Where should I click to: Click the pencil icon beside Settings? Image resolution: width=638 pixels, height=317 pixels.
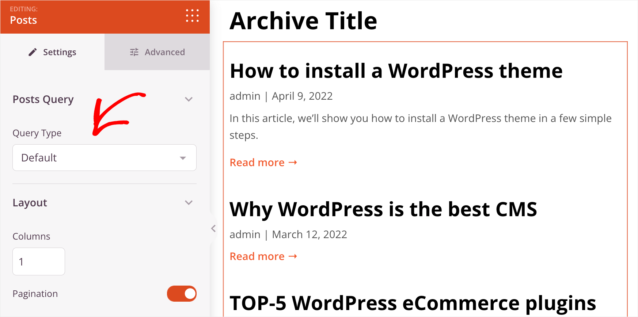pos(33,52)
